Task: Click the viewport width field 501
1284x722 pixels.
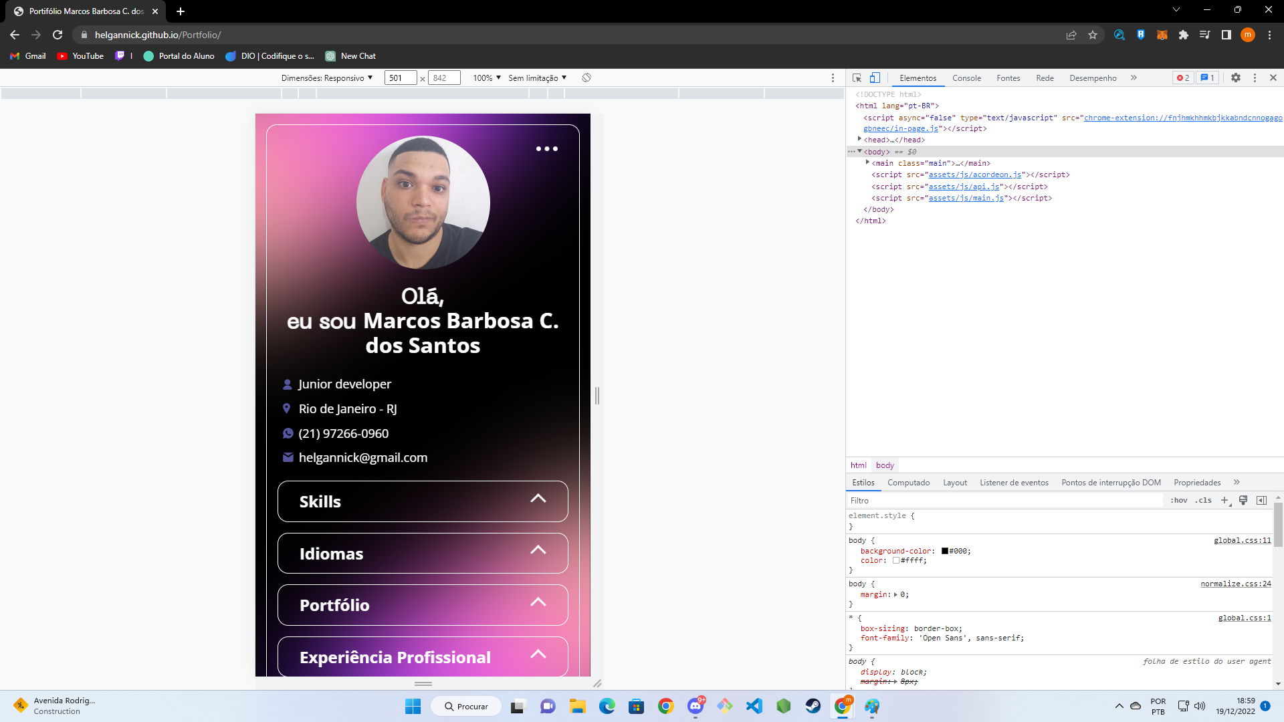Action: click(400, 78)
